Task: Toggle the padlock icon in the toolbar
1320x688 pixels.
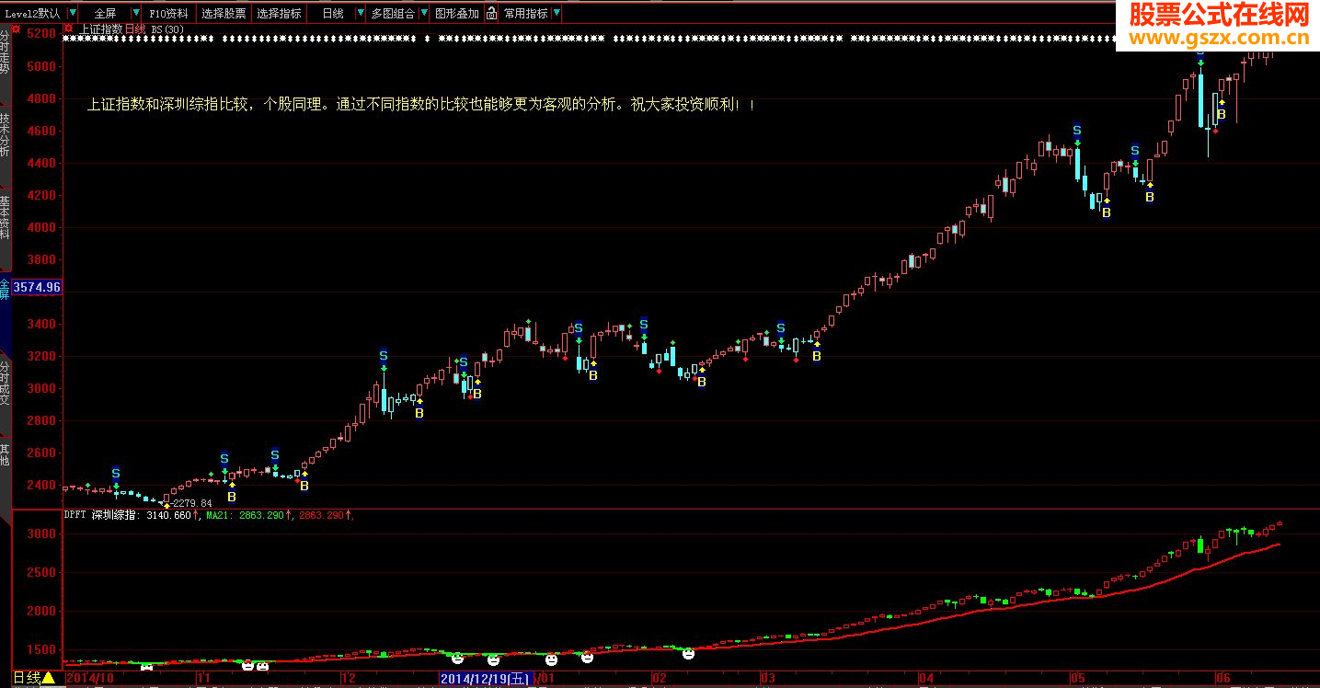Action: [x=491, y=14]
